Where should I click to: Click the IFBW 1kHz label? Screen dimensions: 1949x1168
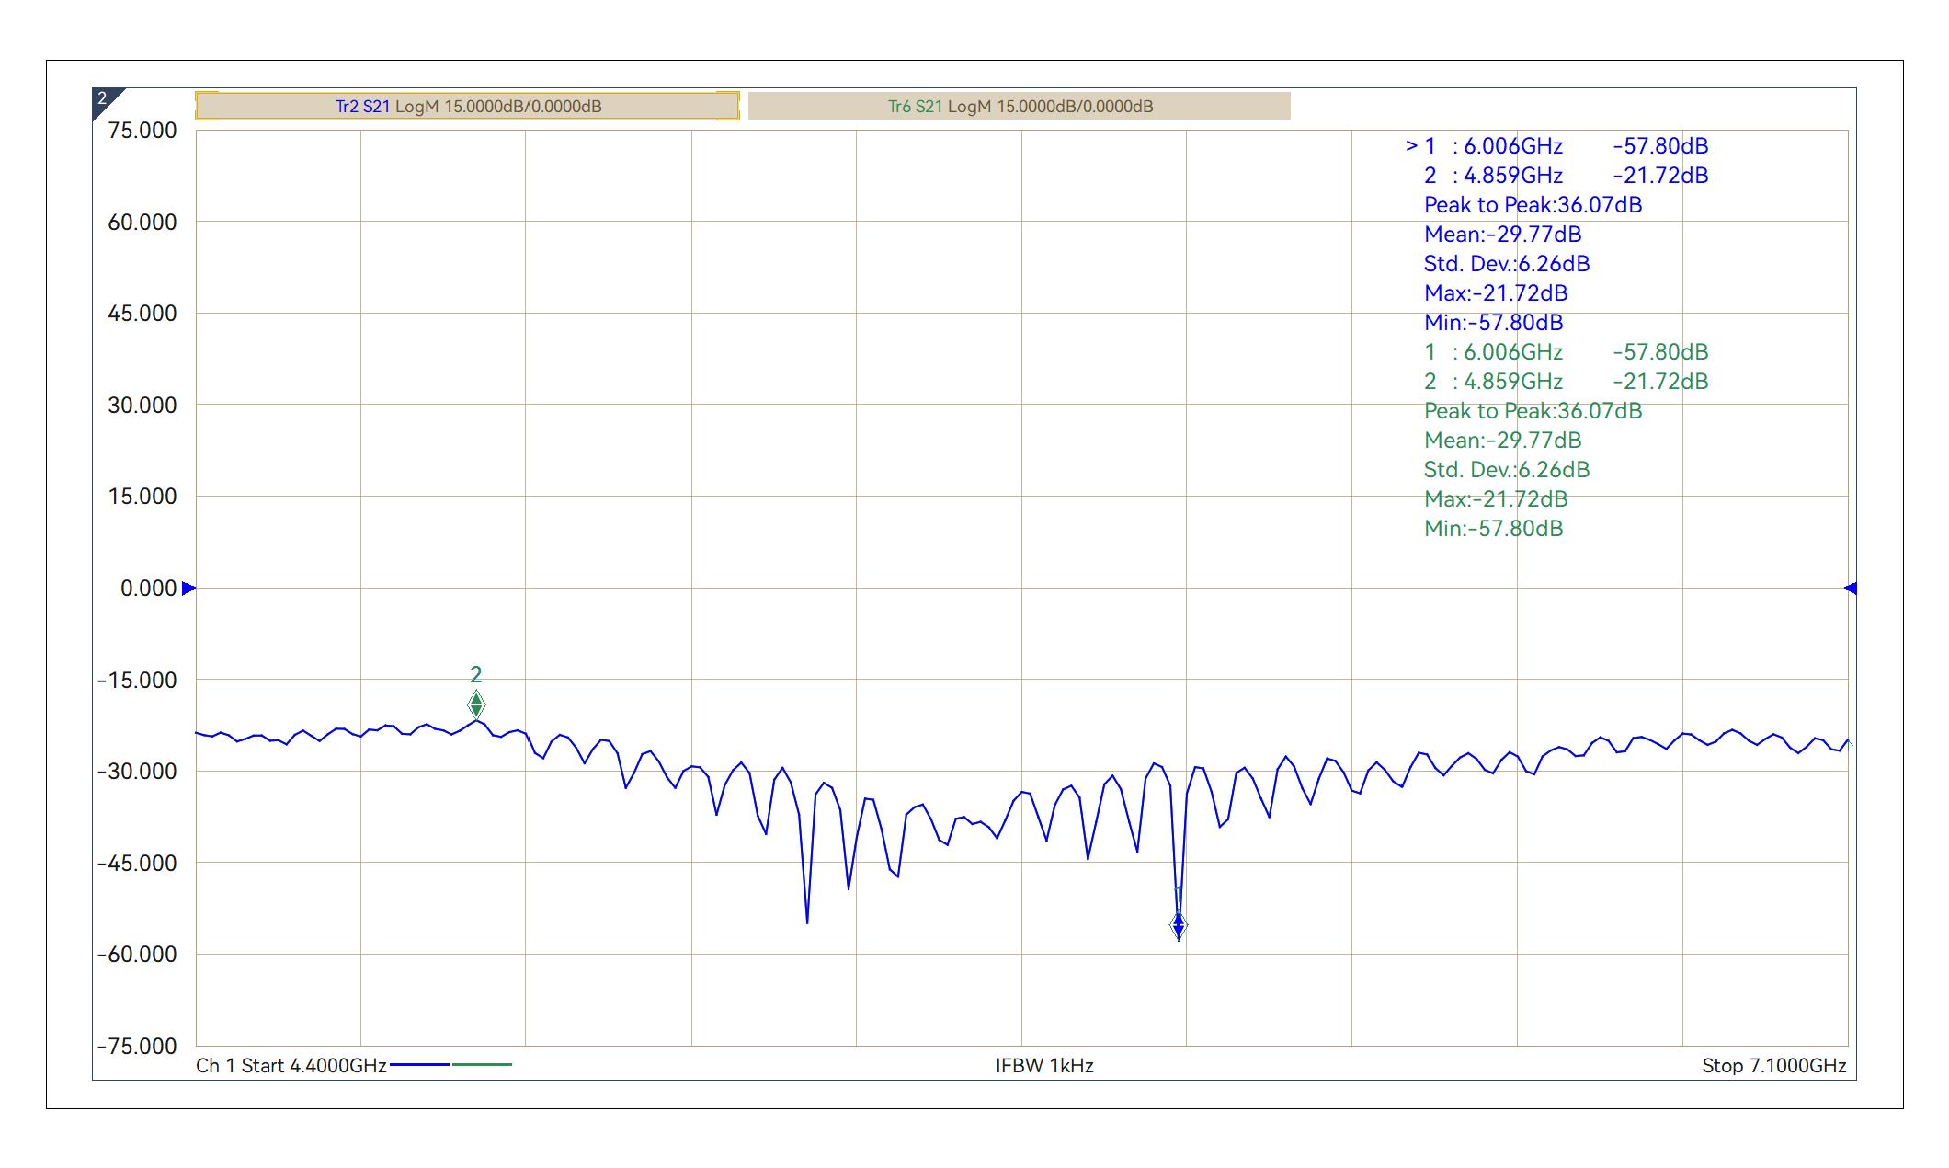coord(1044,1065)
